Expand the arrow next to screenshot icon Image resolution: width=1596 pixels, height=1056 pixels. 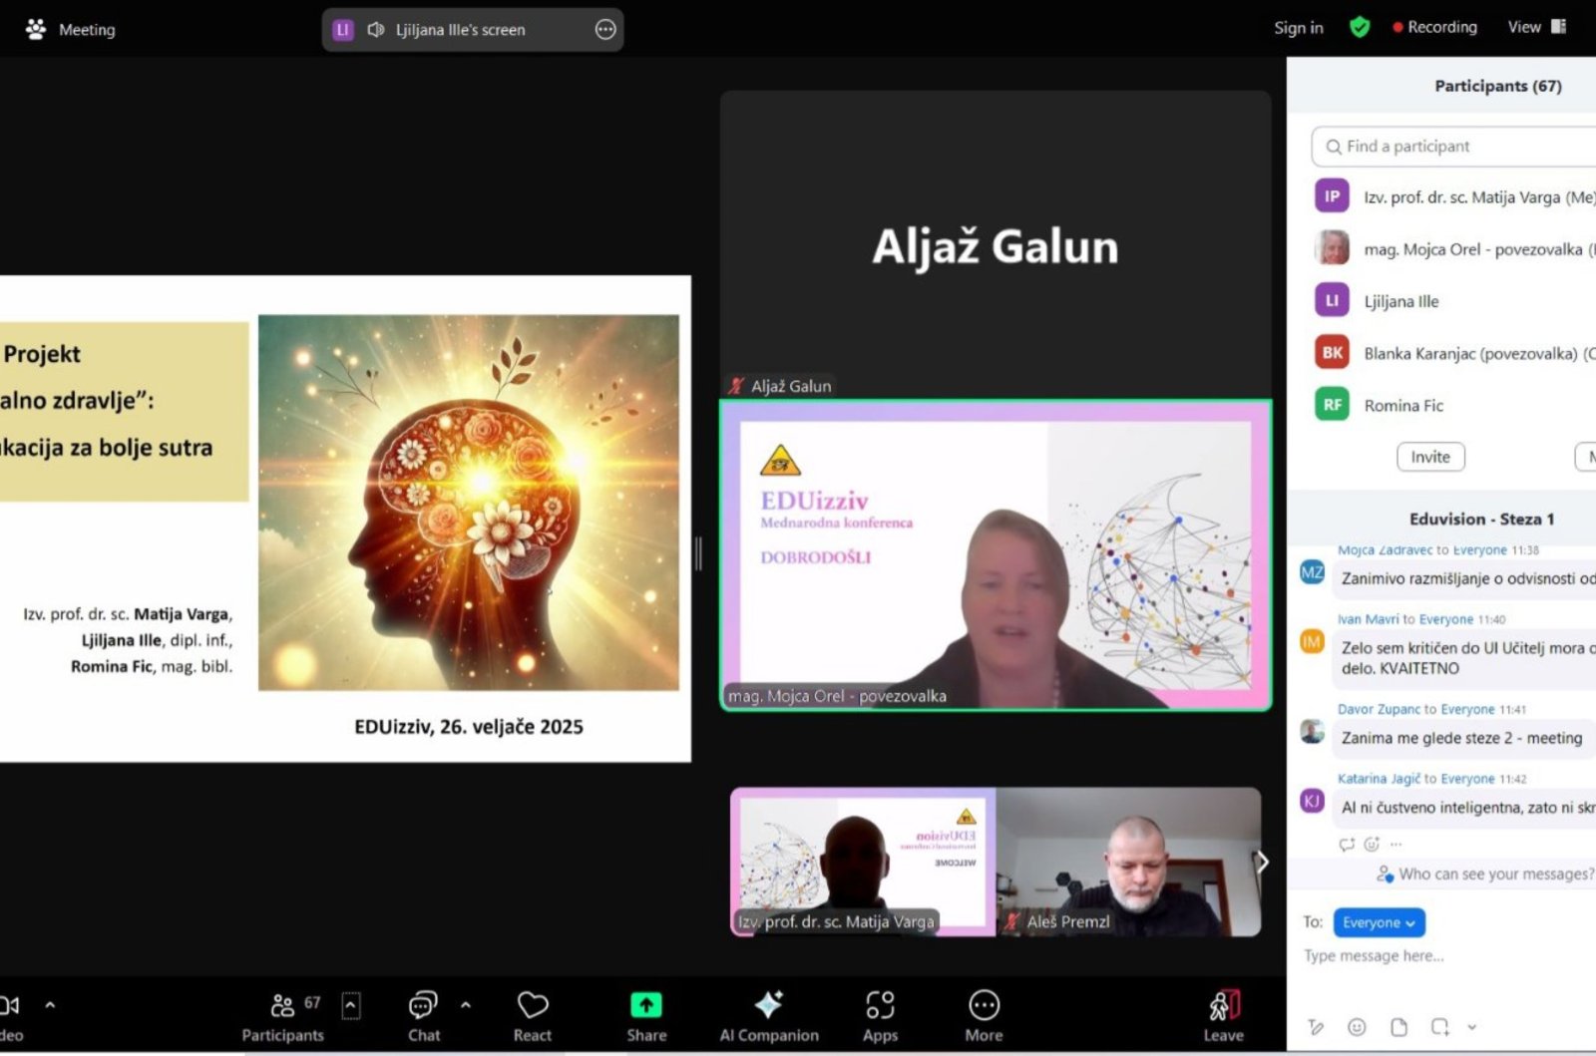(1471, 1027)
